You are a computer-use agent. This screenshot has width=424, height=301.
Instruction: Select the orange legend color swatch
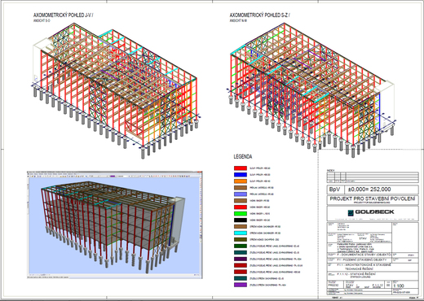click(x=241, y=181)
